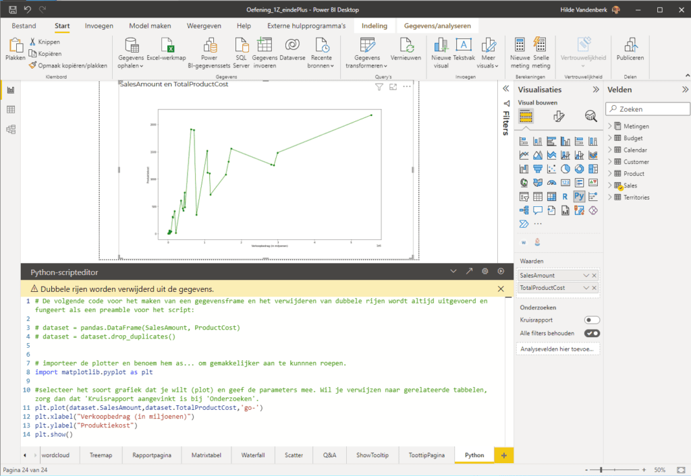Viewport: 691px width, 476px height.
Task: Remove SalesAmount field with its X
Action: coord(594,276)
